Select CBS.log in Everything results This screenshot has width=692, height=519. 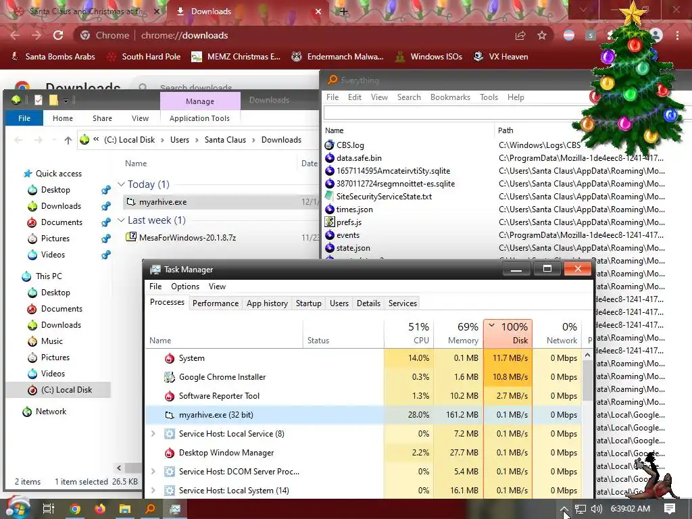(350, 145)
